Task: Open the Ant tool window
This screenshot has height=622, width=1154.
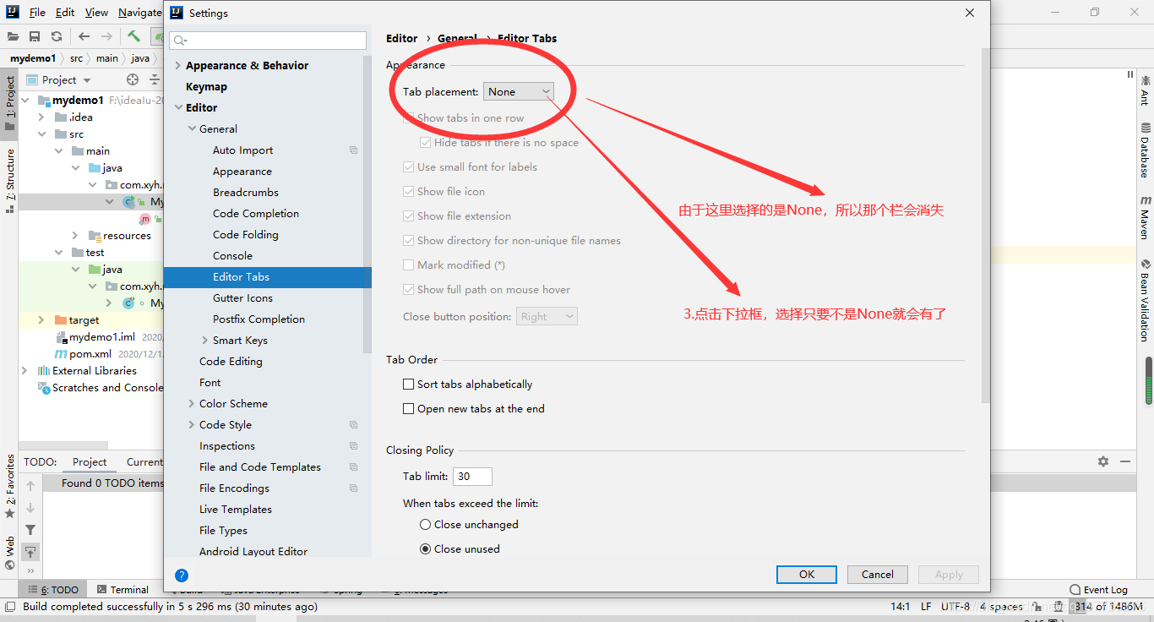Action: point(1146,91)
